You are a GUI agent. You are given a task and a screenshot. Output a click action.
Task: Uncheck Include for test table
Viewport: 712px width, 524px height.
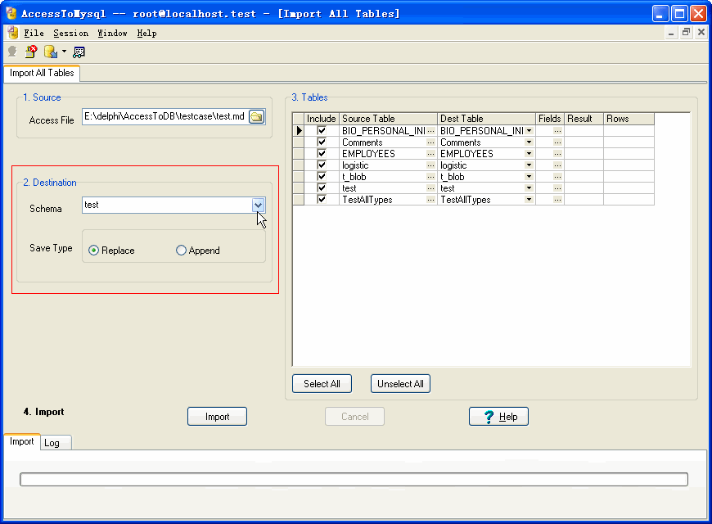pyautogui.click(x=322, y=187)
